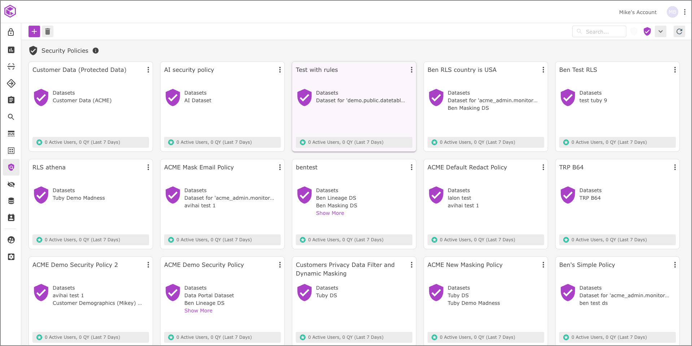Refresh the security policies list
This screenshot has width=692, height=346.
[679, 31]
